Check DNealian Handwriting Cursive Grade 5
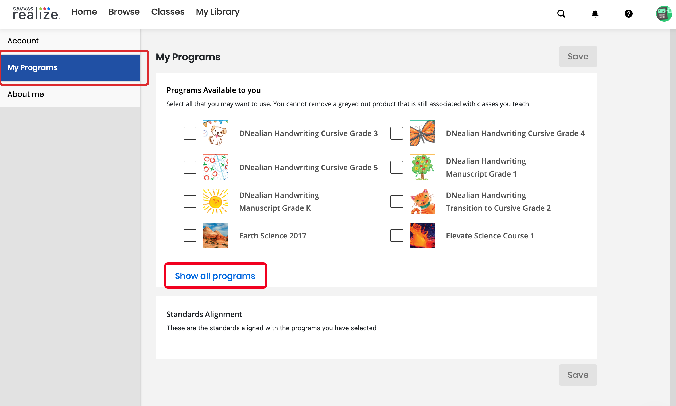The image size is (676, 406). tap(190, 167)
